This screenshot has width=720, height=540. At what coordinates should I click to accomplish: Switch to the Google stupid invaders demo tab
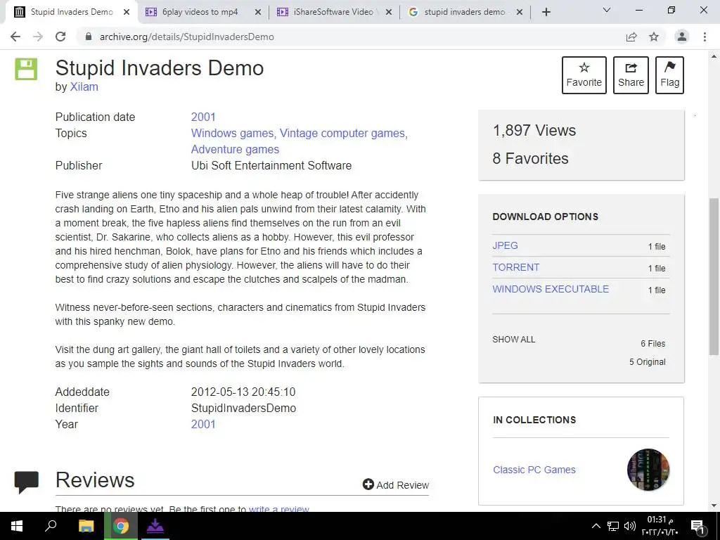[464, 12]
